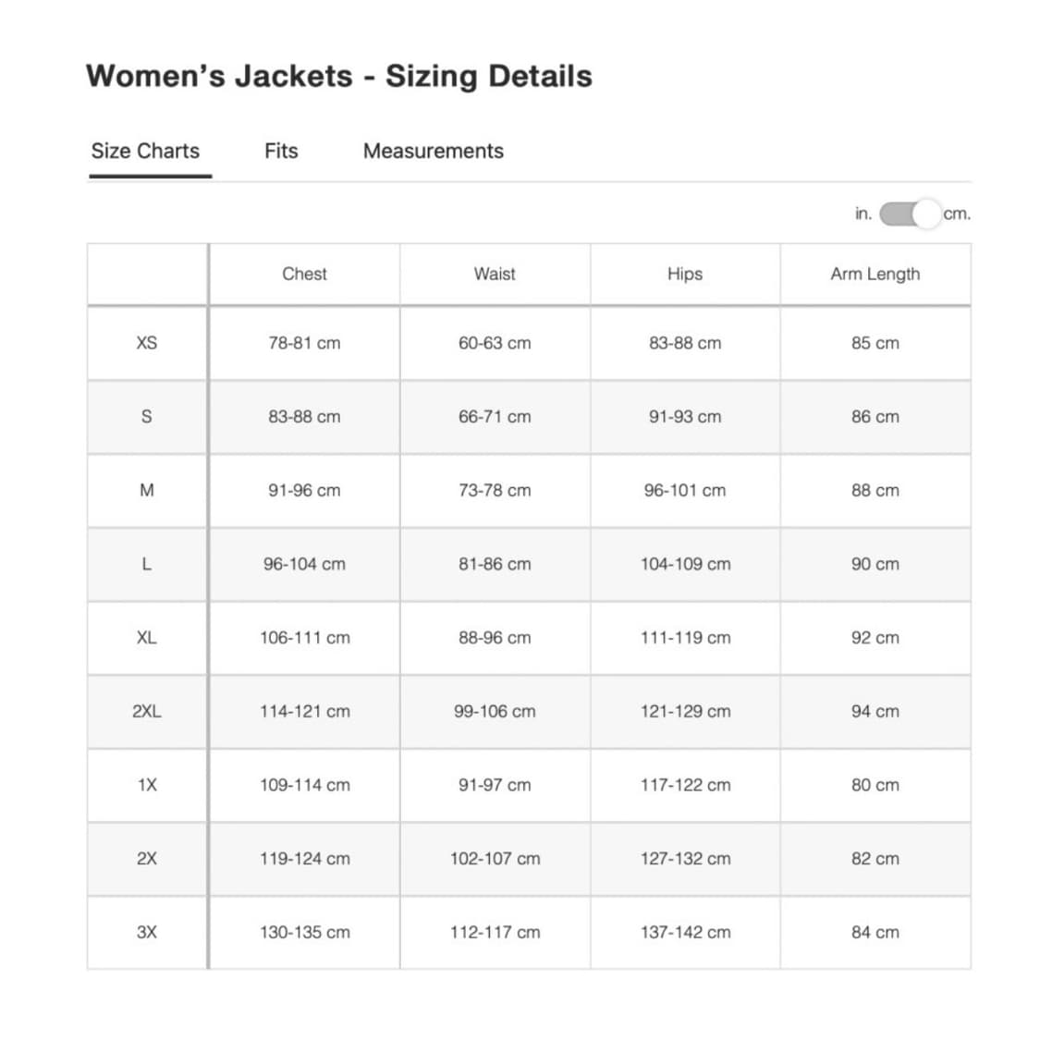Toggle the in./cm. unit switch
The image size is (1040, 1040).
click(x=910, y=214)
